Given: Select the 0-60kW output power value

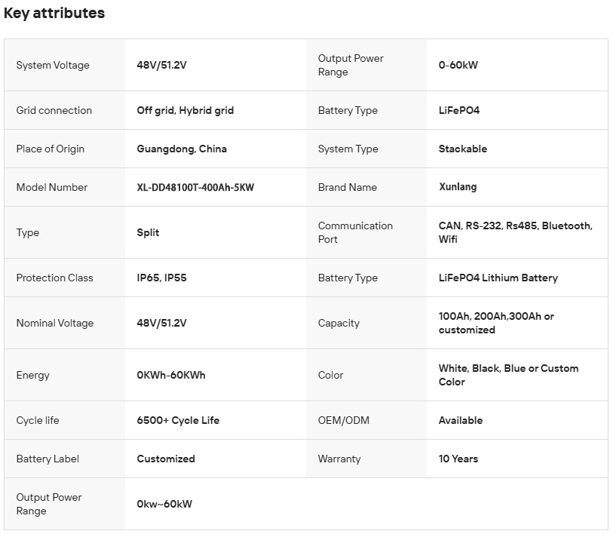Looking at the screenshot, I should (x=458, y=65).
